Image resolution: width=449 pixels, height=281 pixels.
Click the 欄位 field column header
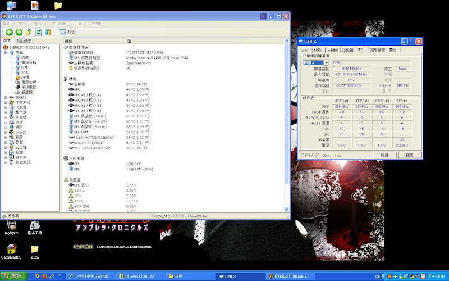click(x=93, y=41)
